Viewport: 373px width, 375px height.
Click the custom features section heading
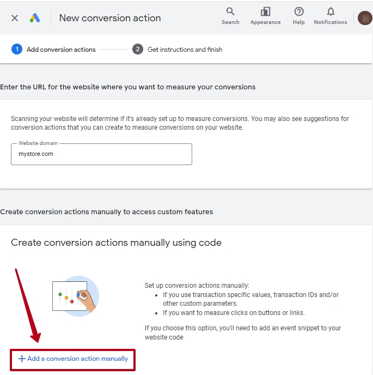coord(107,211)
